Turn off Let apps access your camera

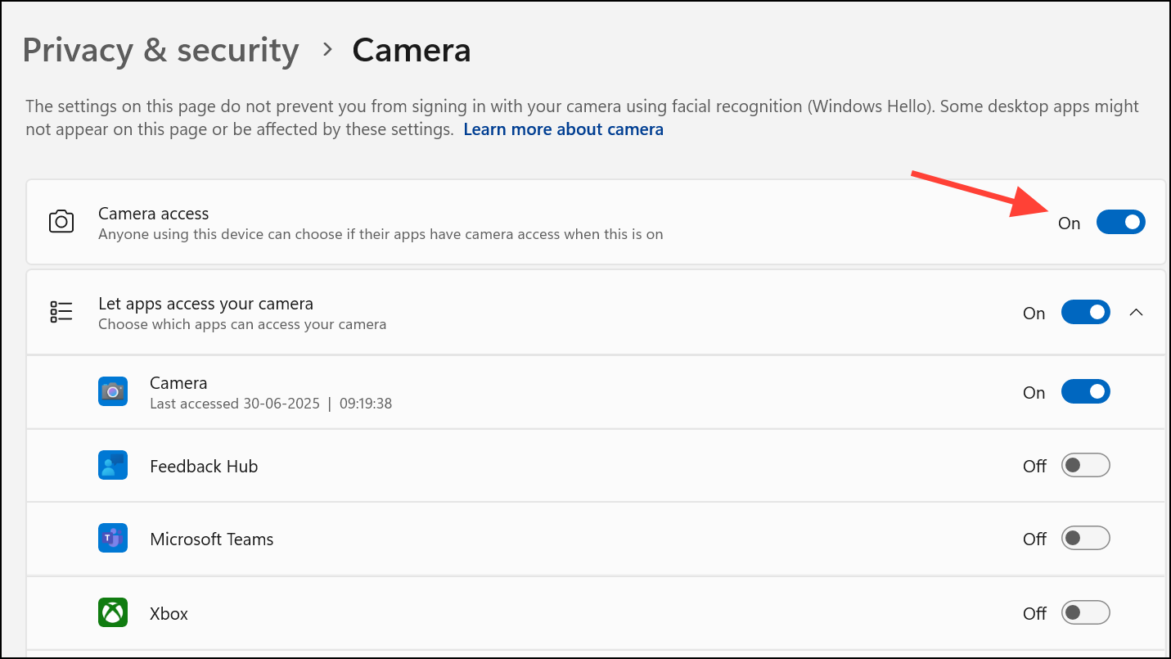click(1086, 312)
